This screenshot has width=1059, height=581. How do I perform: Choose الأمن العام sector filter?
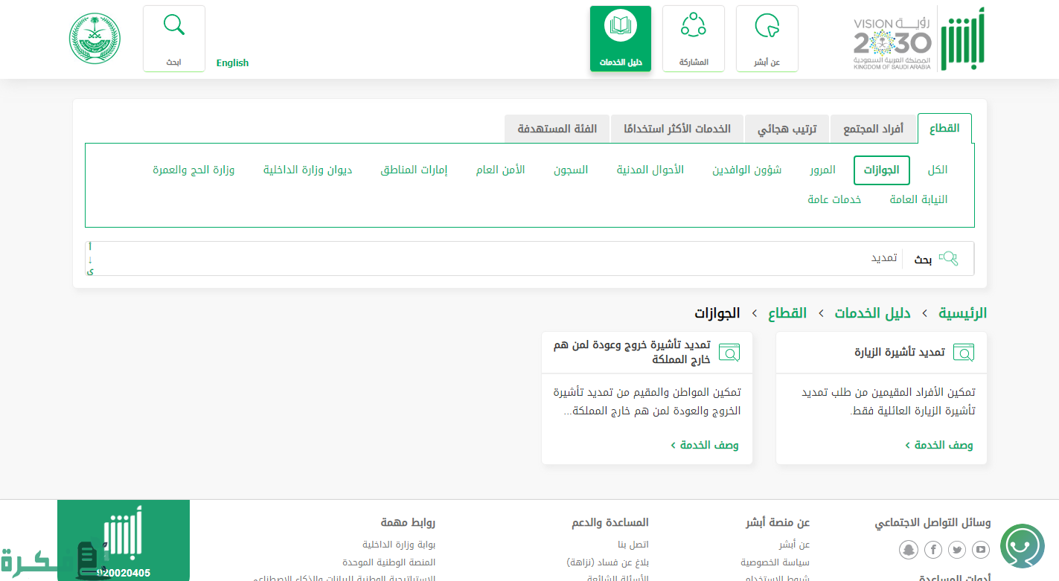coord(500,170)
